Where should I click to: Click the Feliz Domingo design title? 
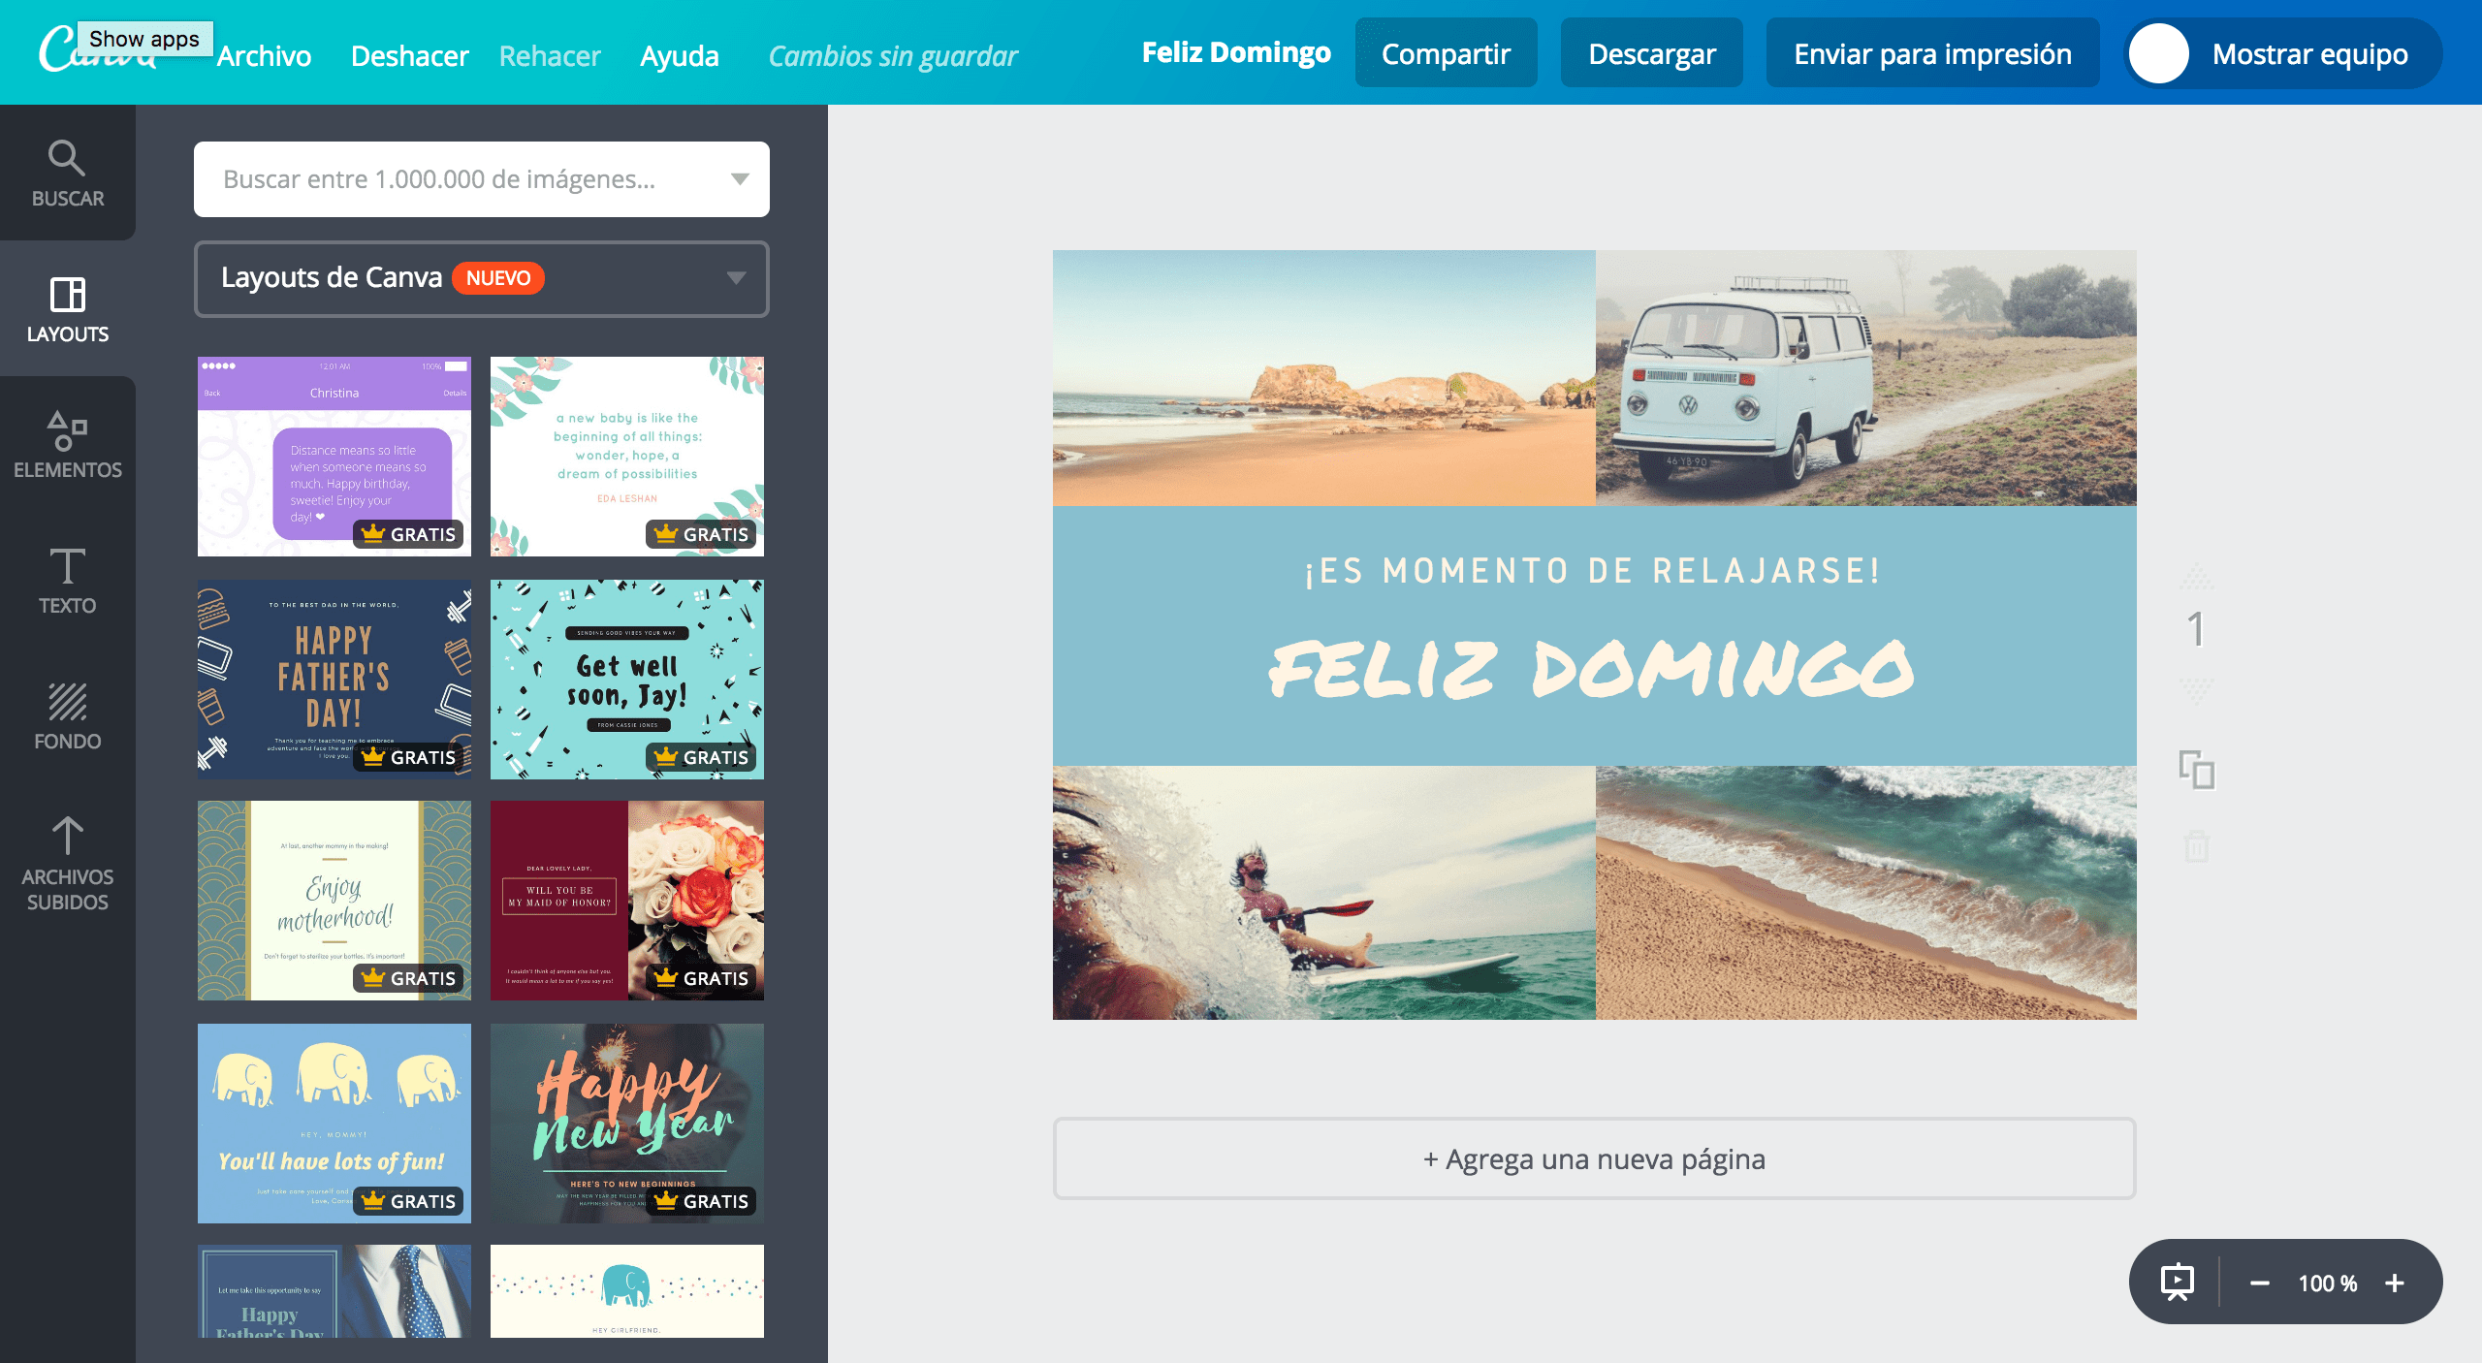coord(1236,52)
